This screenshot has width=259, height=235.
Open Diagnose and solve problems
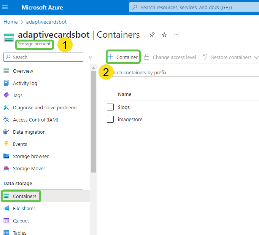[45, 107]
